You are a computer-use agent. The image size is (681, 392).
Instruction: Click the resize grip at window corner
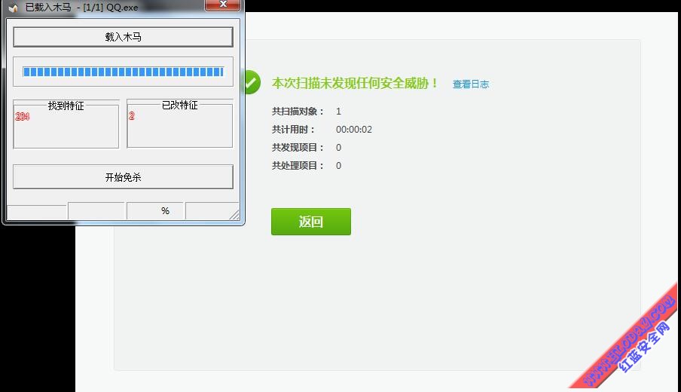click(x=235, y=216)
